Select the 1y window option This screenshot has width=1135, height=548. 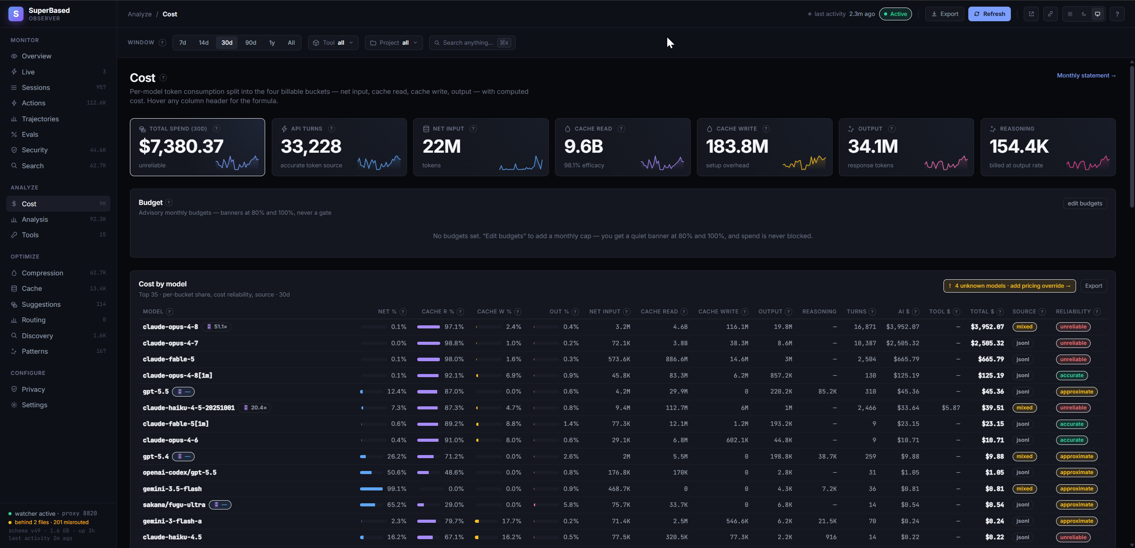click(272, 42)
